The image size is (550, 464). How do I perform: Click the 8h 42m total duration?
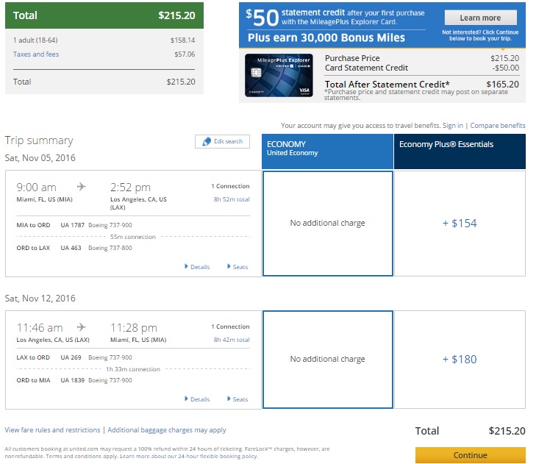(232, 340)
